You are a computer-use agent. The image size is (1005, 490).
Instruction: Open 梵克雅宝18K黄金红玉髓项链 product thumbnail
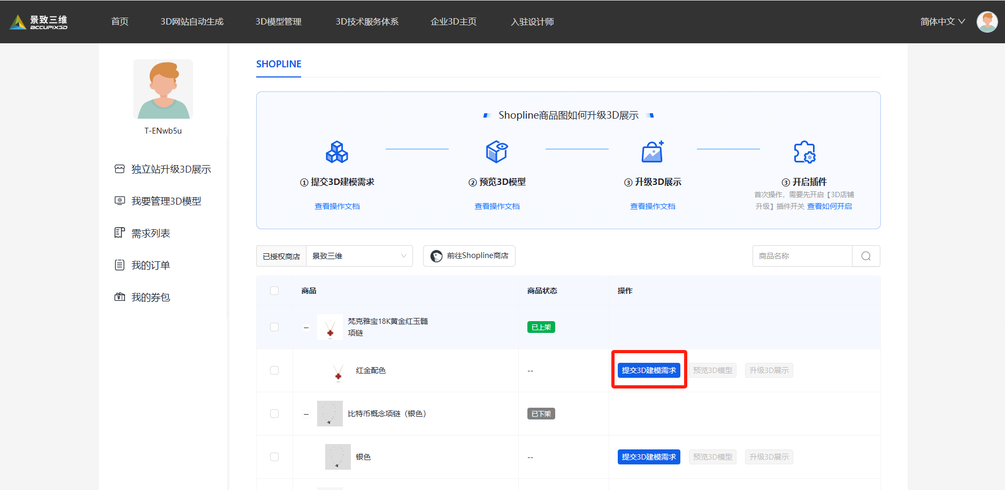(330, 327)
